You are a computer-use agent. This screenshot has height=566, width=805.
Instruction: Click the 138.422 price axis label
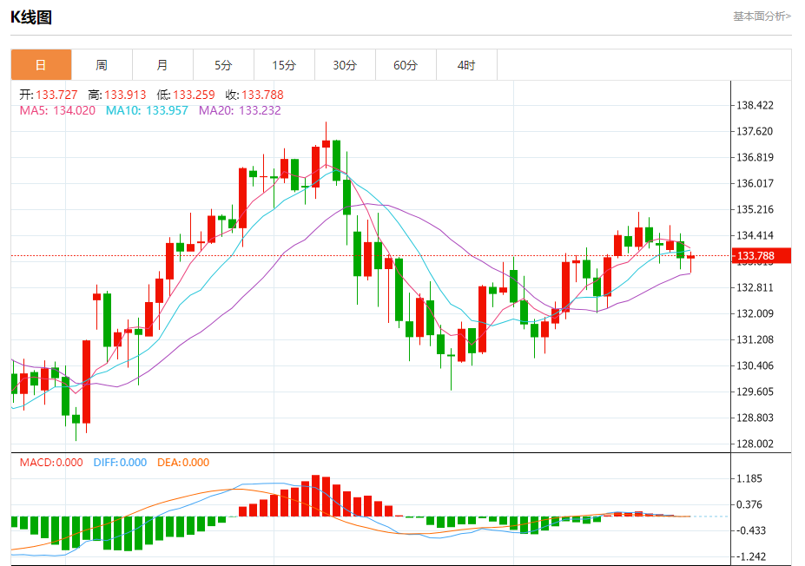pyautogui.click(x=755, y=105)
